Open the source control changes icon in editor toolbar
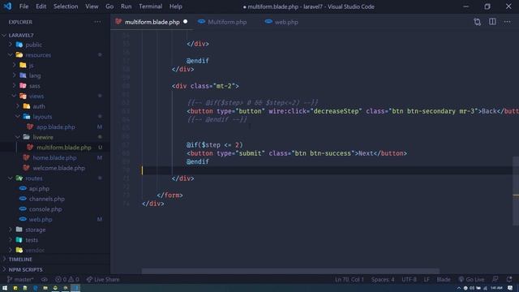 [477, 22]
